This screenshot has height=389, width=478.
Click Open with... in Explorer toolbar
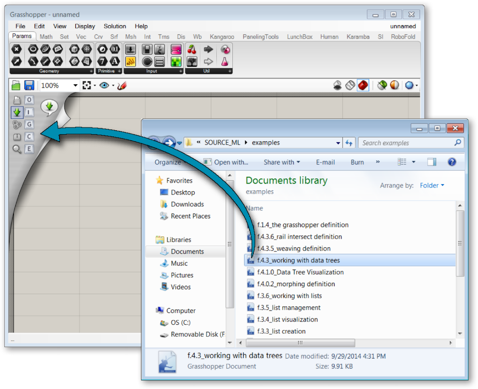[x=226, y=162]
